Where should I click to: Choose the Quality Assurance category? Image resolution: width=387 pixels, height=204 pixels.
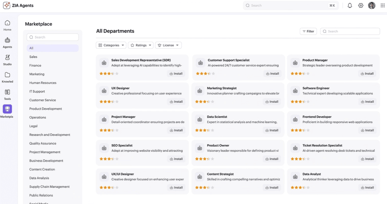click(42, 144)
